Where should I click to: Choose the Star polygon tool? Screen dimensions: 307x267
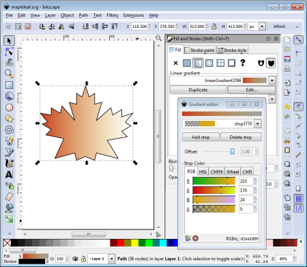tap(9, 119)
